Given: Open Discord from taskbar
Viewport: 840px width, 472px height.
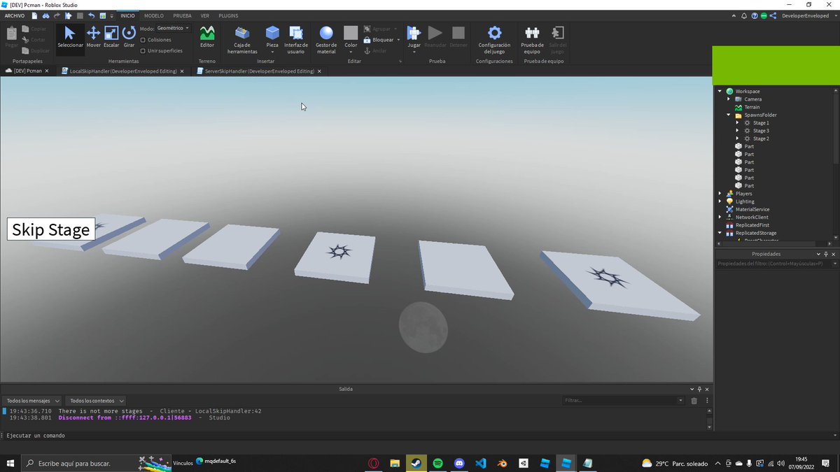Looking at the screenshot, I should pos(459,463).
